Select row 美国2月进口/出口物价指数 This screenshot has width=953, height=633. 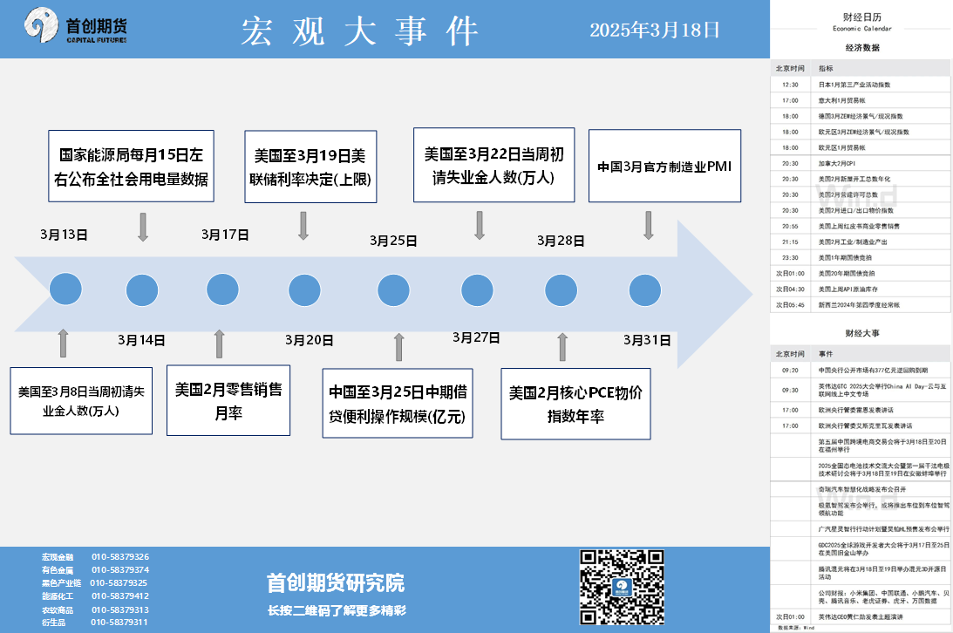coord(861,211)
